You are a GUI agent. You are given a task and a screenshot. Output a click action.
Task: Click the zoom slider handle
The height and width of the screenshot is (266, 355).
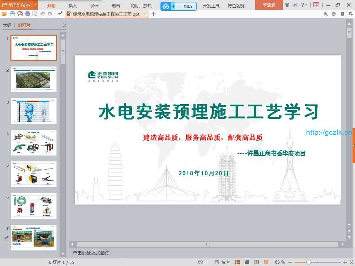[x=309, y=262]
